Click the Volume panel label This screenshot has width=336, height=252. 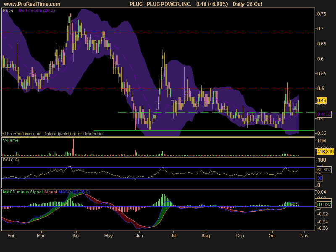click(11, 140)
